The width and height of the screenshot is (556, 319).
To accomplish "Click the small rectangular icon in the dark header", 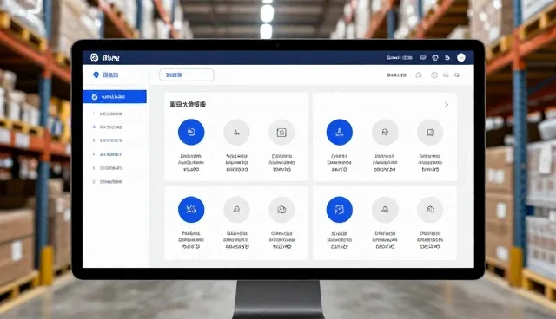I will click(423, 58).
